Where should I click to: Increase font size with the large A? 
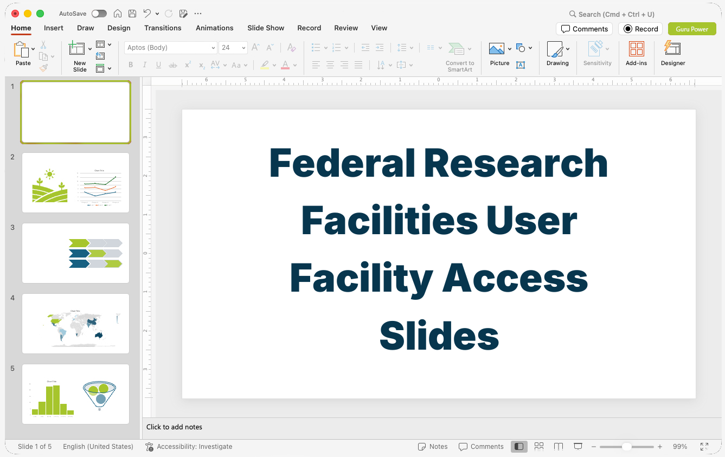(255, 48)
